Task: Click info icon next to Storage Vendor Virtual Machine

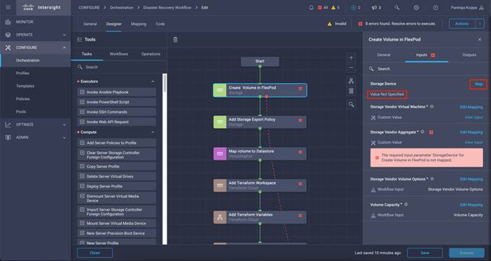Action: pyautogui.click(x=432, y=106)
